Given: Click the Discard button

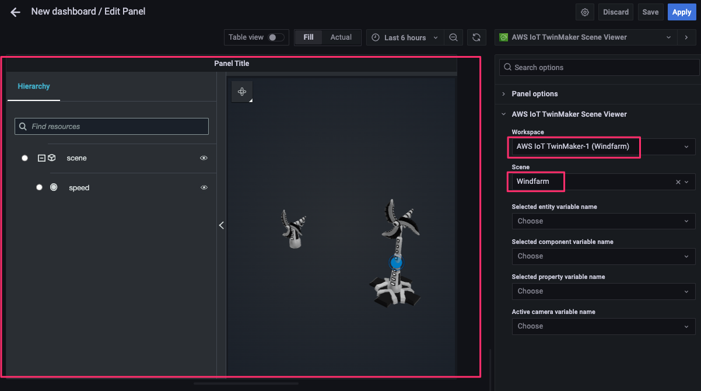Looking at the screenshot, I should [616, 12].
